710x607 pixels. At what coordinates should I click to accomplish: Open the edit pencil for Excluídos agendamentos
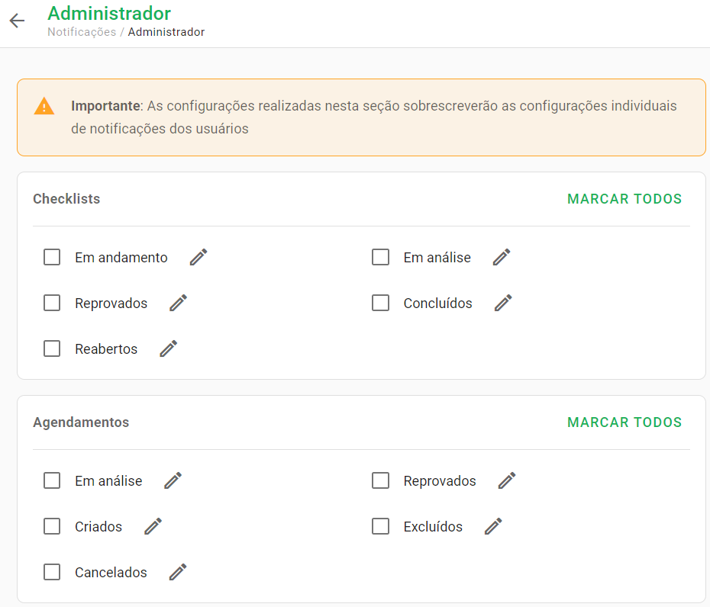(492, 526)
